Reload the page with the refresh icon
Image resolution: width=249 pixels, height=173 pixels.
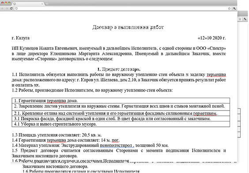11,8
